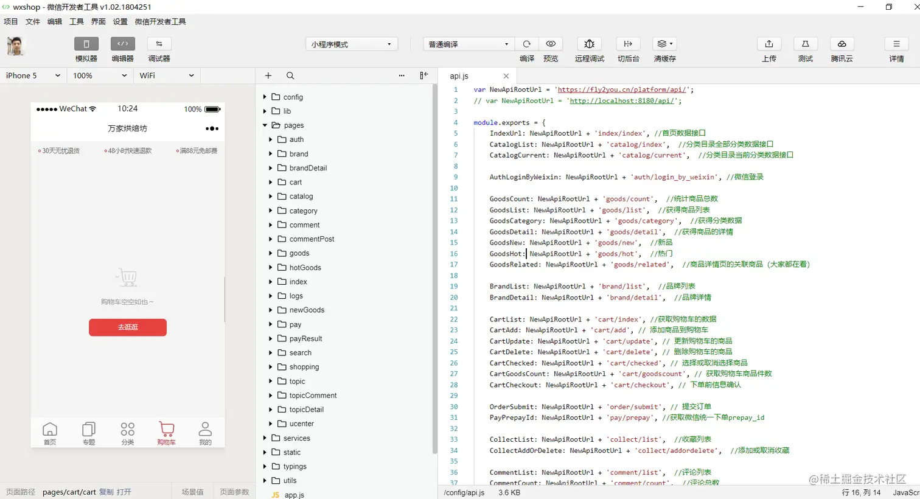This screenshot has width=920, height=499.
Task: Click the fly2you.cn API URL link
Action: coord(622,89)
